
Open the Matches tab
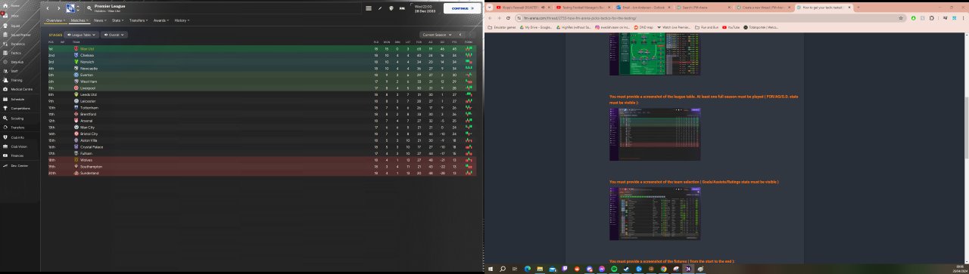pyautogui.click(x=79, y=20)
